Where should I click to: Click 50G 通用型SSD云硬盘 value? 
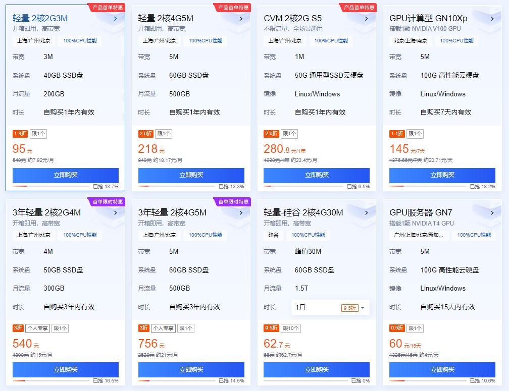[329, 76]
